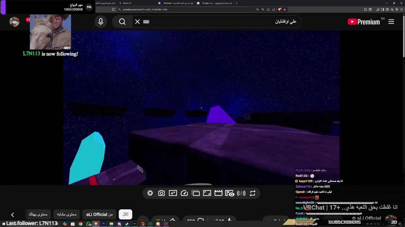This screenshot has width=405, height=227.
Task: Open Brave Rewards triangle icon
Action: 285,9
